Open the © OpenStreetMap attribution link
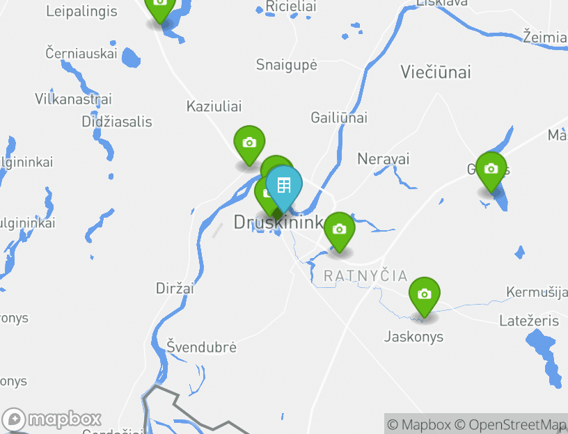The image size is (568, 434). coord(511,424)
